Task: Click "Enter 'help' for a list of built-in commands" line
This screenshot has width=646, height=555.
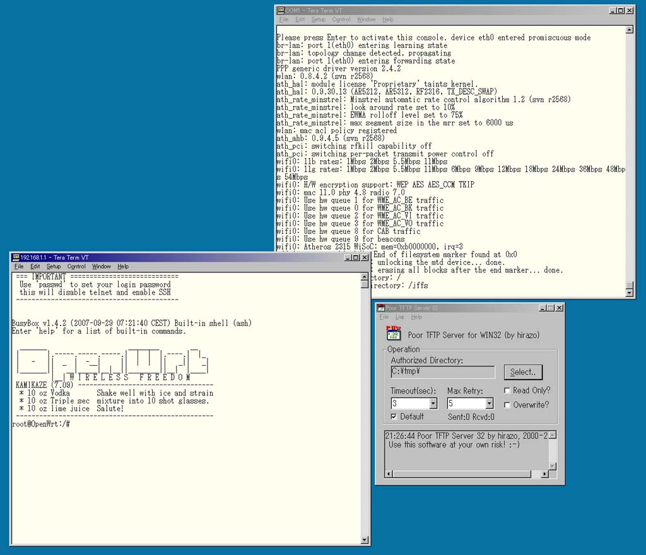Action: 99,331
